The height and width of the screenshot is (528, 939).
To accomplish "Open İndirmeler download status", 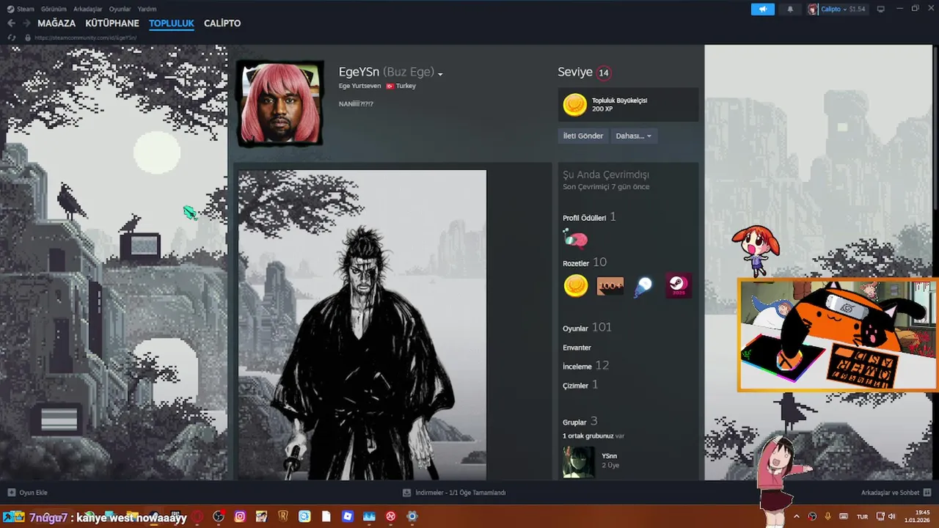I will click(x=454, y=493).
